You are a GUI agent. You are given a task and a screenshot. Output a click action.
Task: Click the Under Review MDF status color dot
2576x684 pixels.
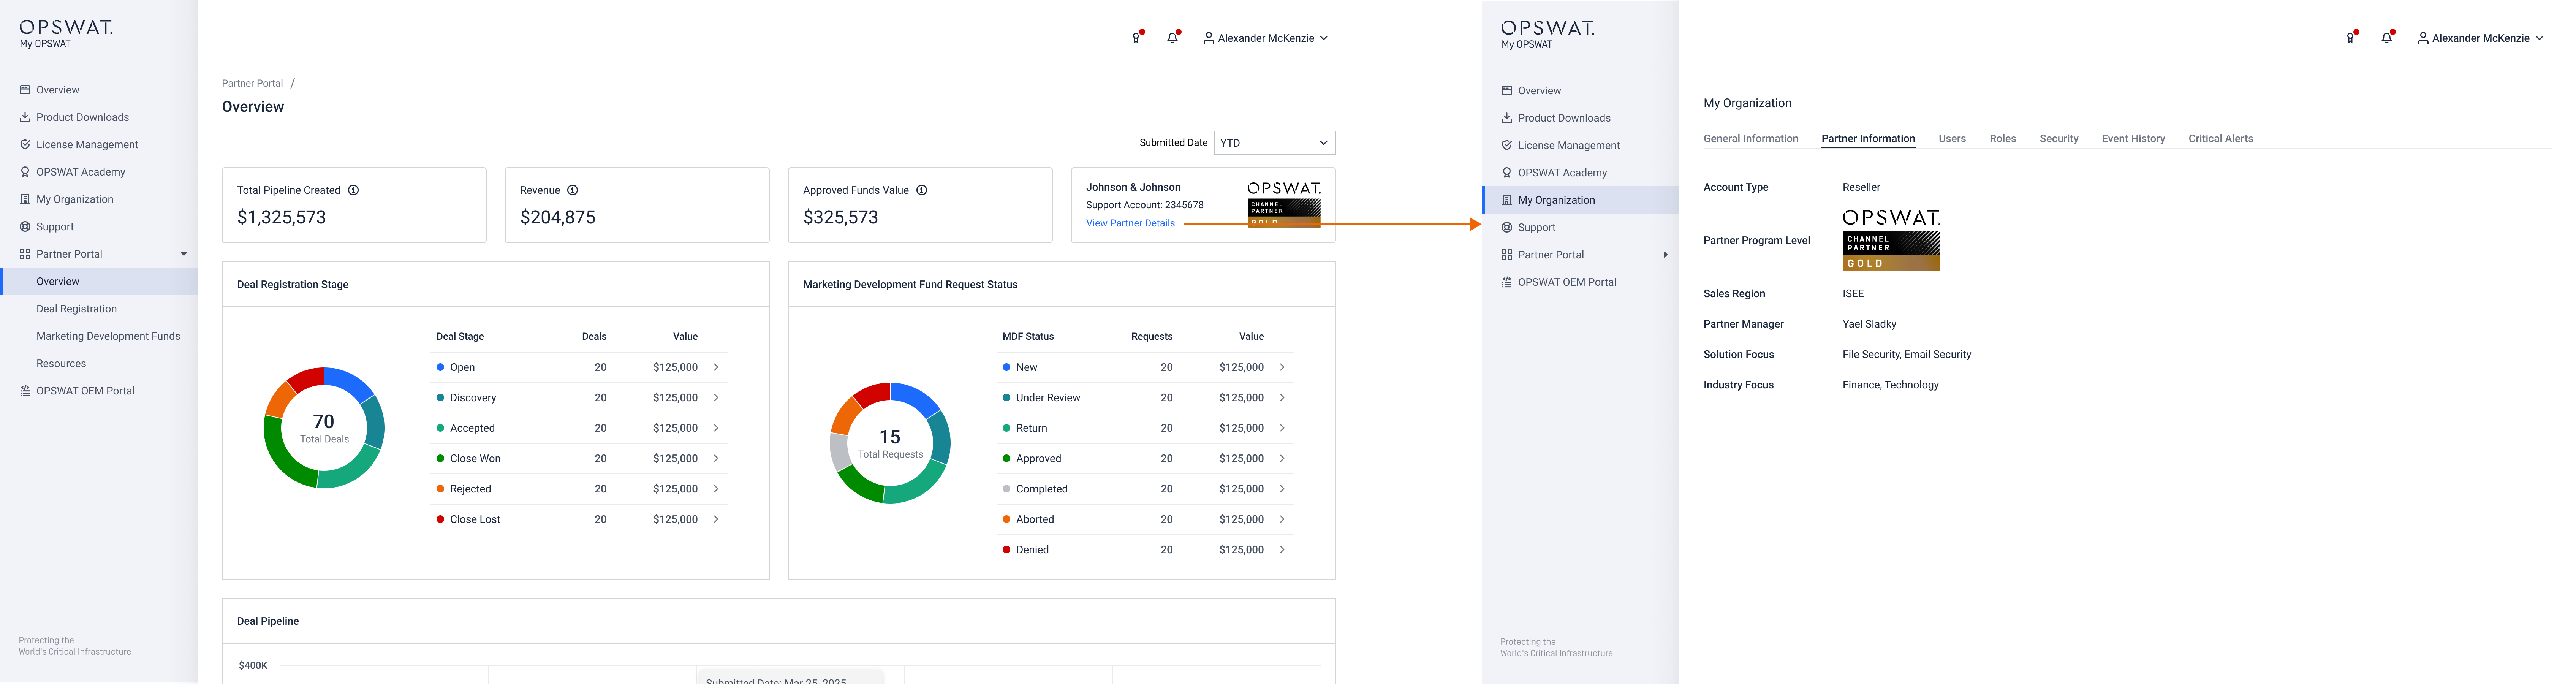1006,398
